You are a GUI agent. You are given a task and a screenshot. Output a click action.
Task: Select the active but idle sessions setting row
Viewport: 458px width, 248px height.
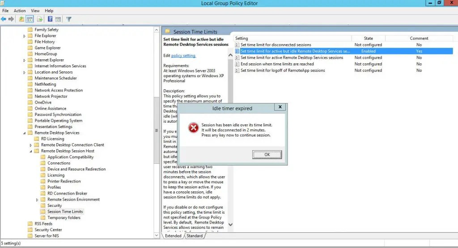pyautogui.click(x=343, y=51)
